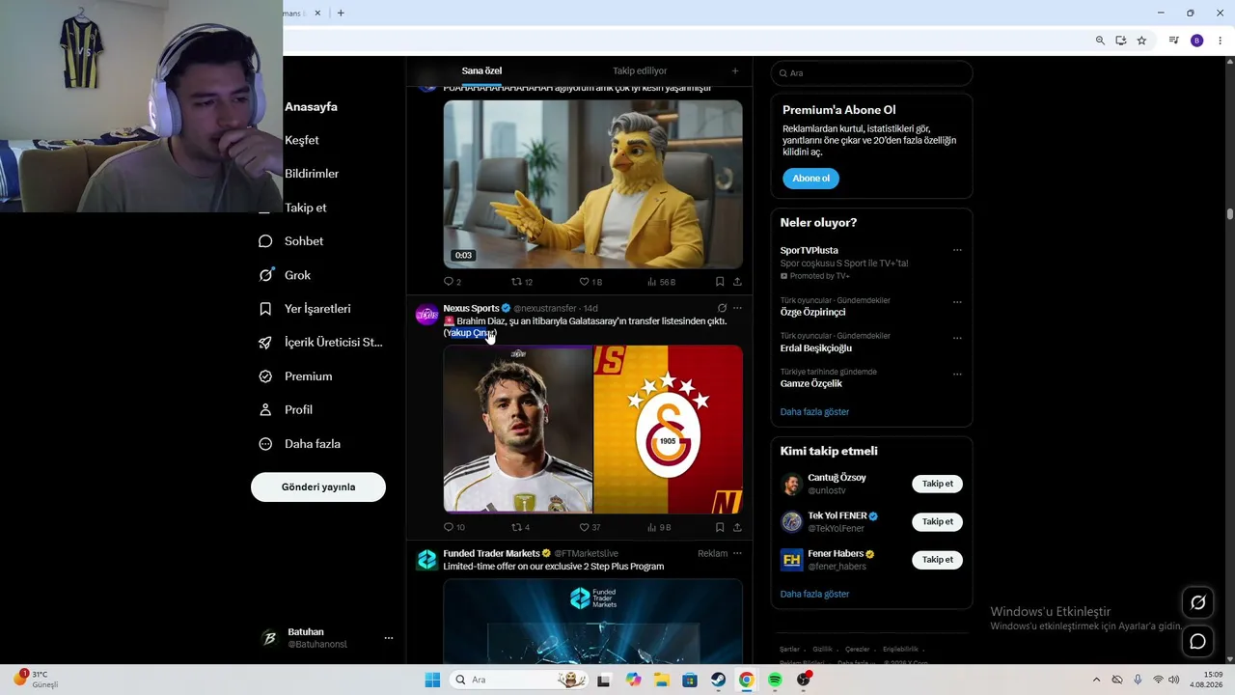Open Keşfet in the sidebar
1235x695 pixels.
(x=302, y=140)
